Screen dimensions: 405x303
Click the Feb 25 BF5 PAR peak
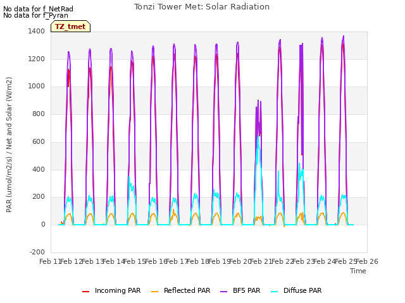coord(344,36)
